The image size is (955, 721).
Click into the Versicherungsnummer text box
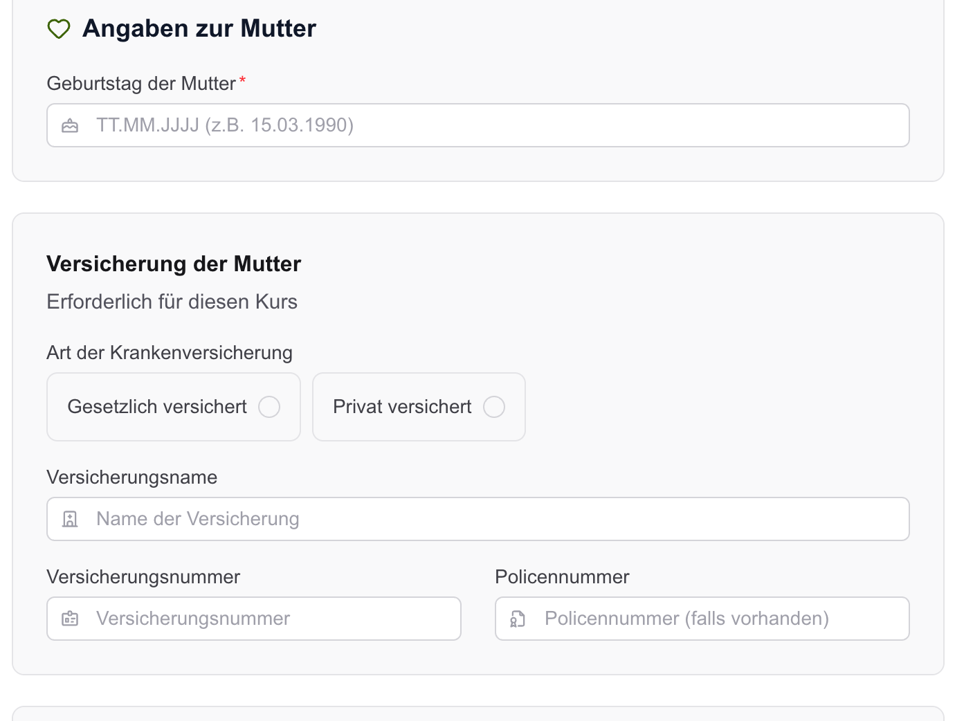[253, 618]
